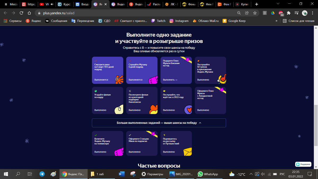Open the Google Keep bookmark
This screenshot has width=318, height=179.
[234, 21]
